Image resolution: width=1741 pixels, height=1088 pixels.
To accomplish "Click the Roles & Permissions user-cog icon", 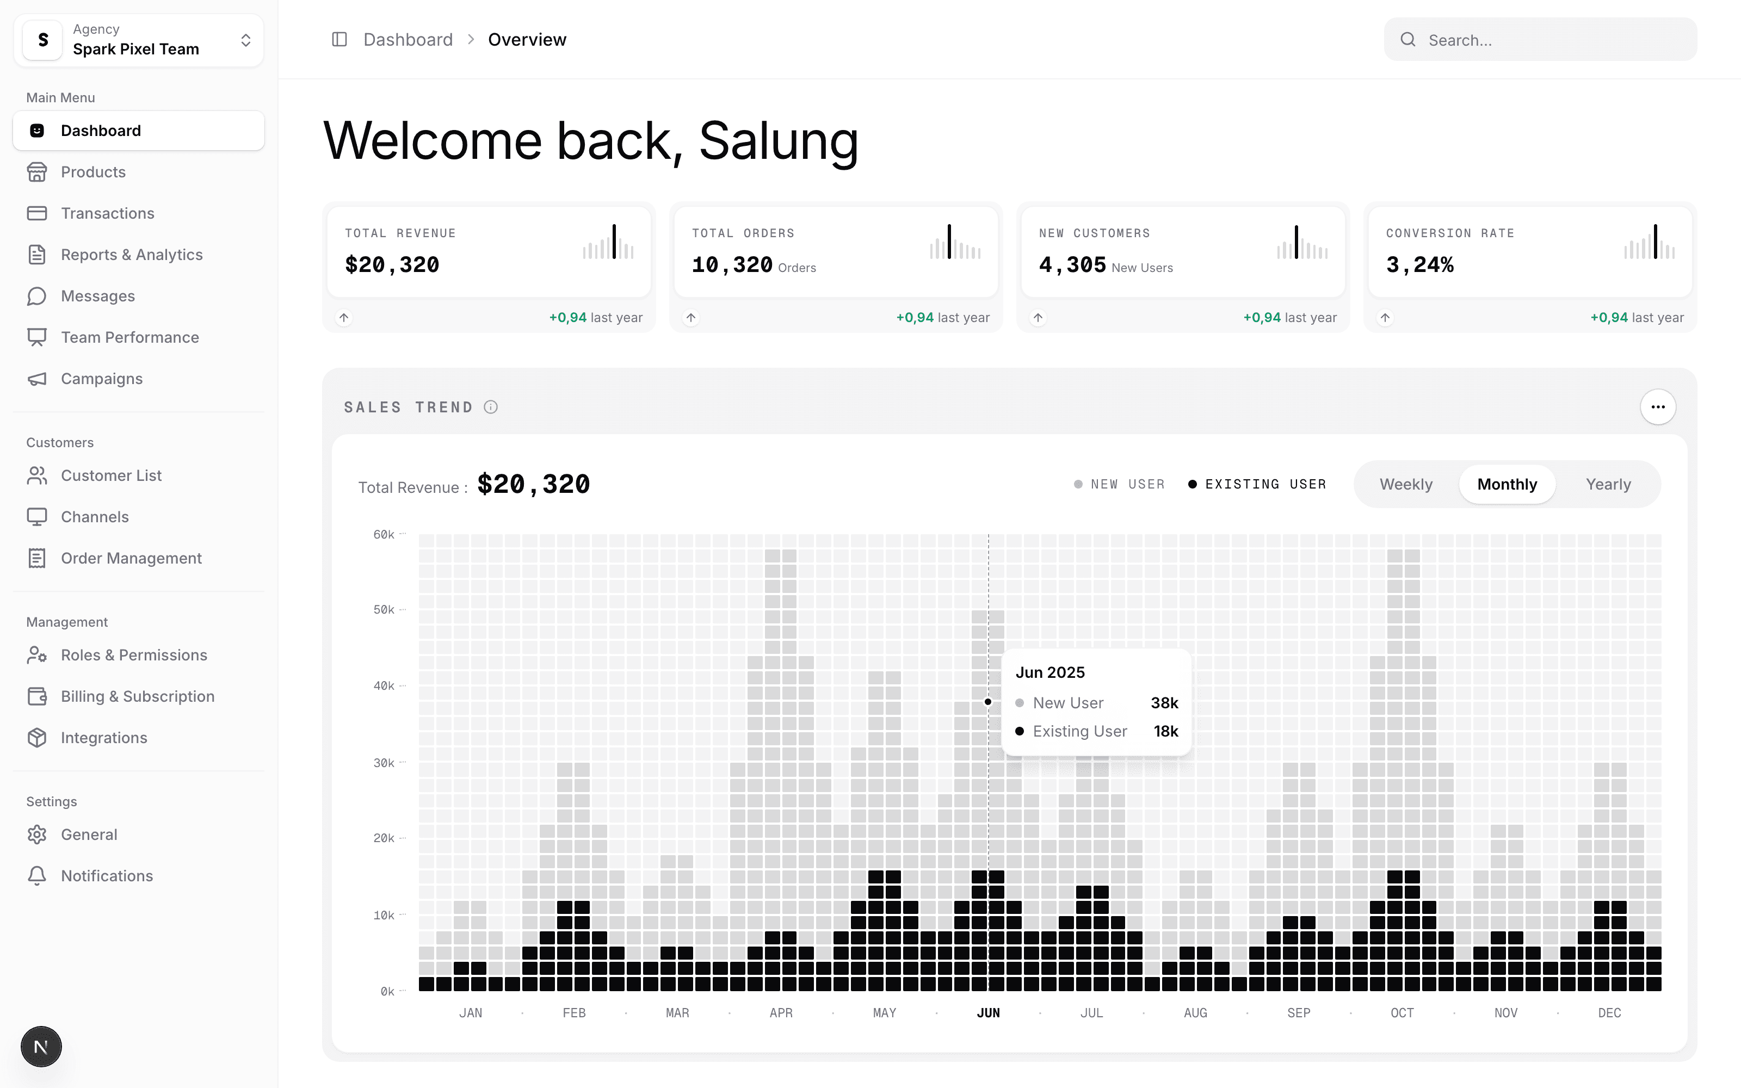I will tap(36, 655).
